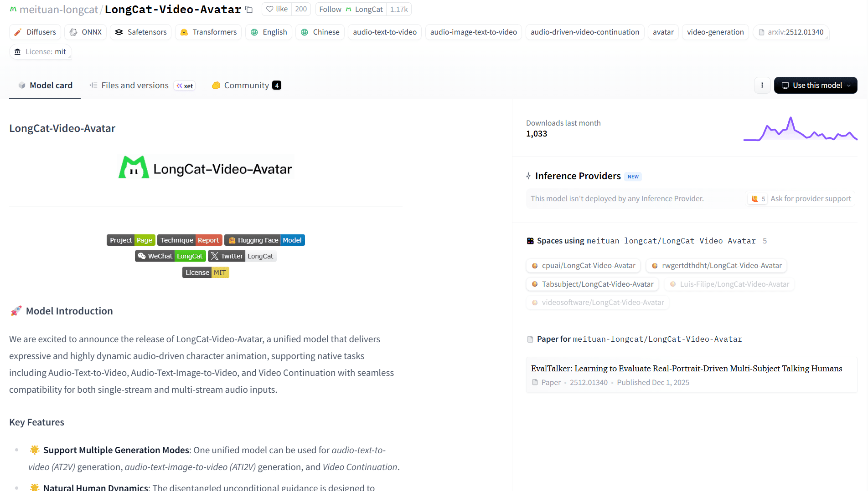Open the Twitter LongCat badge
868x491 pixels.
click(242, 256)
